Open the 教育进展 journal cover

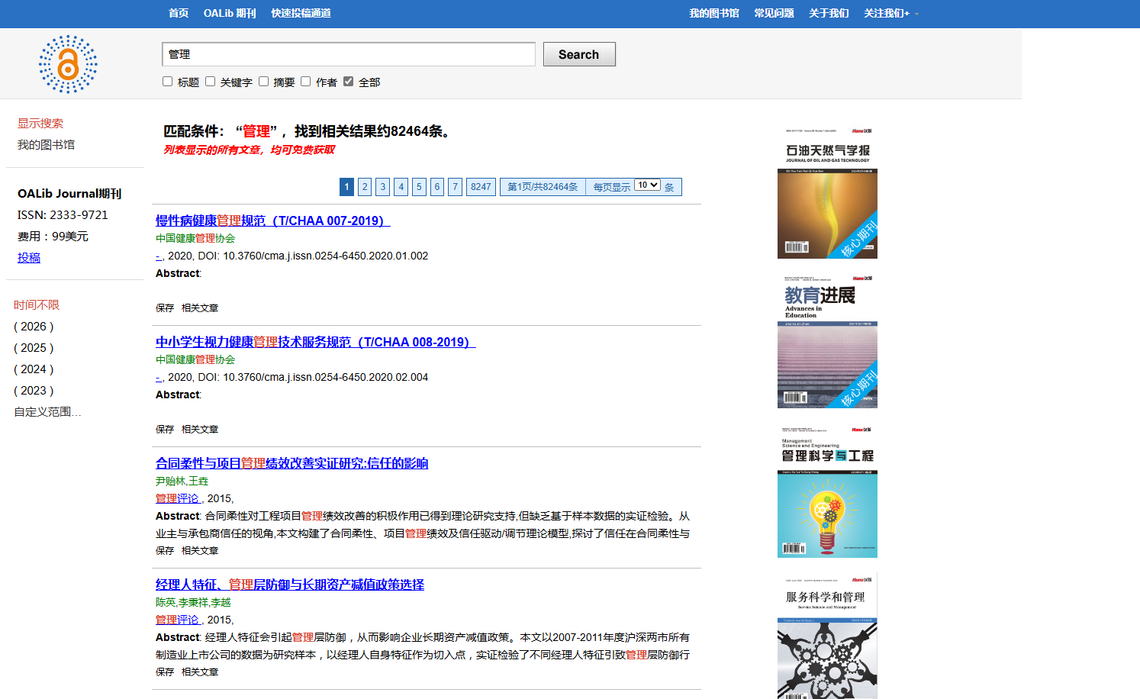827,342
